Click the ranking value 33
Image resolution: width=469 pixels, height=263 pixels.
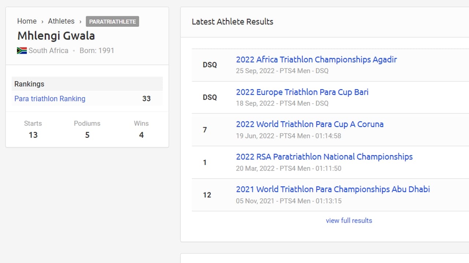[146, 99]
